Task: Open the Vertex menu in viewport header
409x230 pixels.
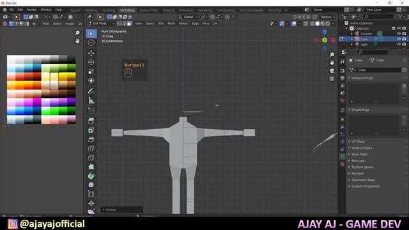Action: tap(183, 24)
